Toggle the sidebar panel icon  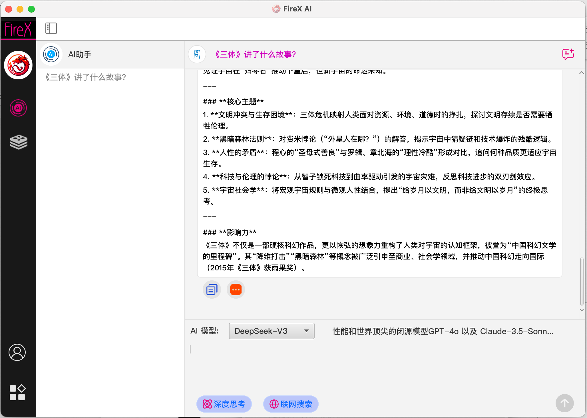(x=51, y=28)
